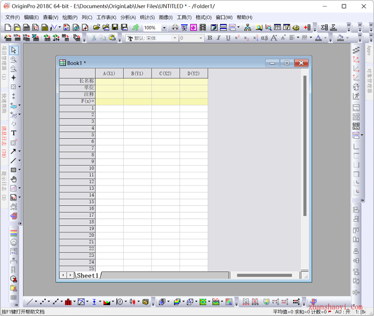Viewport: 374px width, 316px height.
Task: Click the Print icon in toolbar
Action: click(x=175, y=28)
